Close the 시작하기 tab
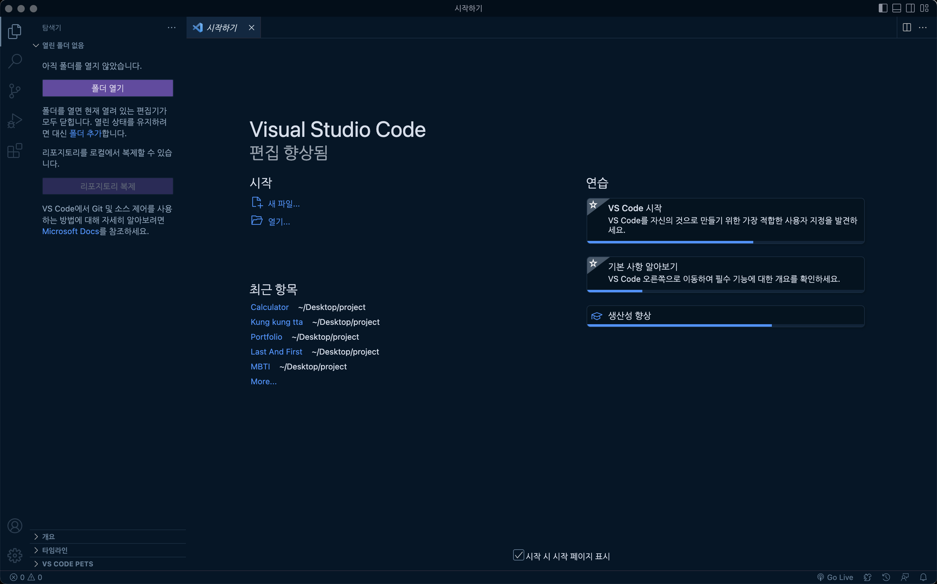 [252, 28]
